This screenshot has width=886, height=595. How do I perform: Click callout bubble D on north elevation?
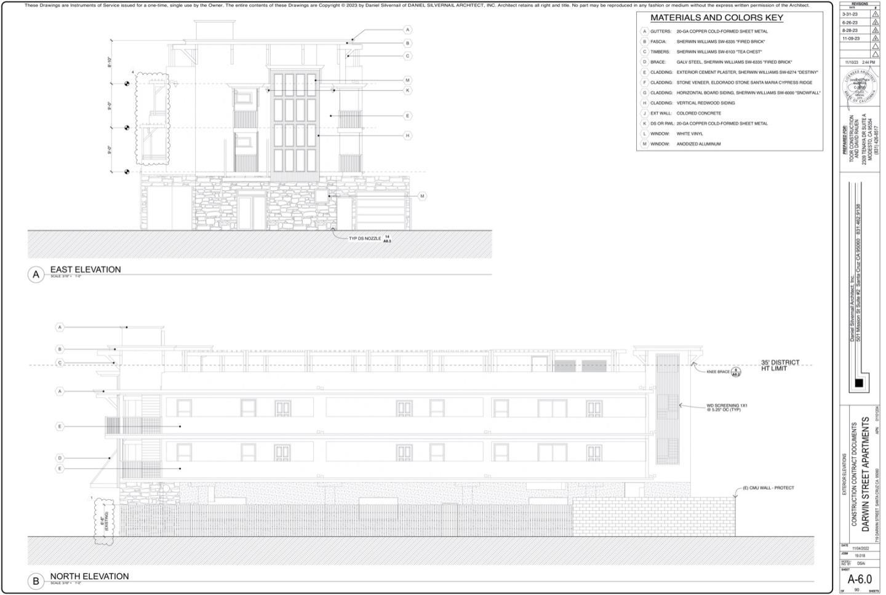[60, 458]
